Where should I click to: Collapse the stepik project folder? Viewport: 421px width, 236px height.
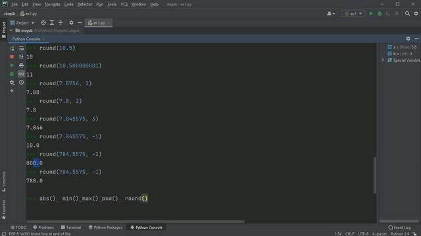pos(11,31)
